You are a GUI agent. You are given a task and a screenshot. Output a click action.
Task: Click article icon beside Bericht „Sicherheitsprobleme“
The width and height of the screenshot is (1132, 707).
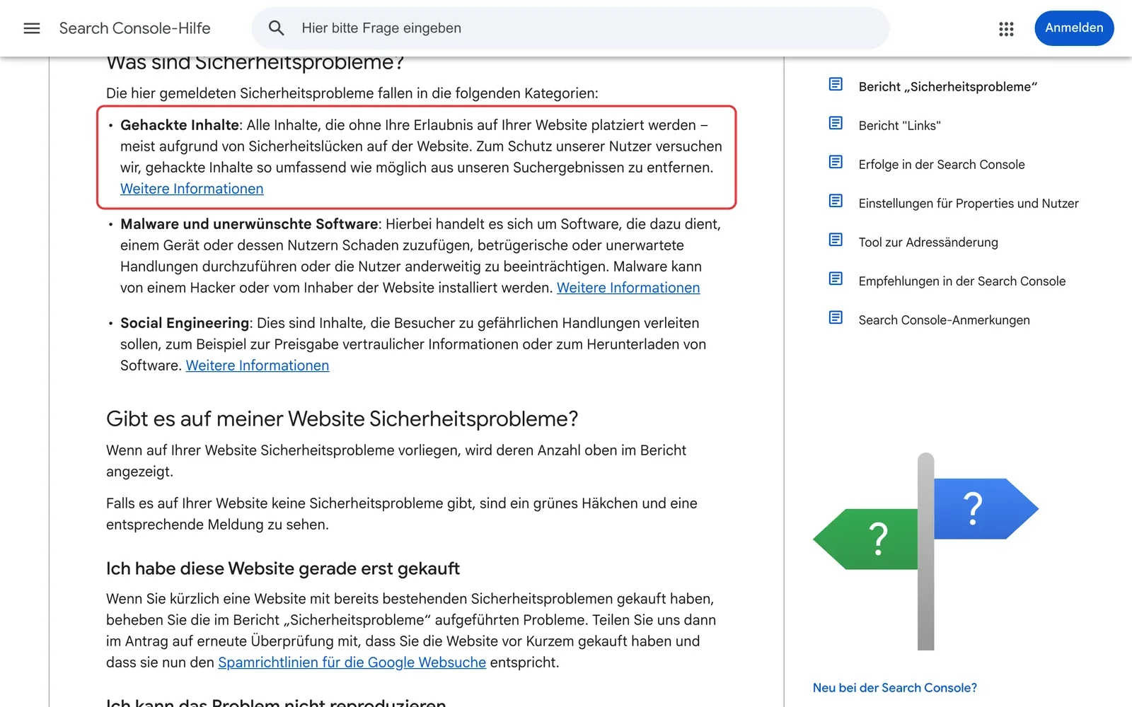[x=836, y=85]
